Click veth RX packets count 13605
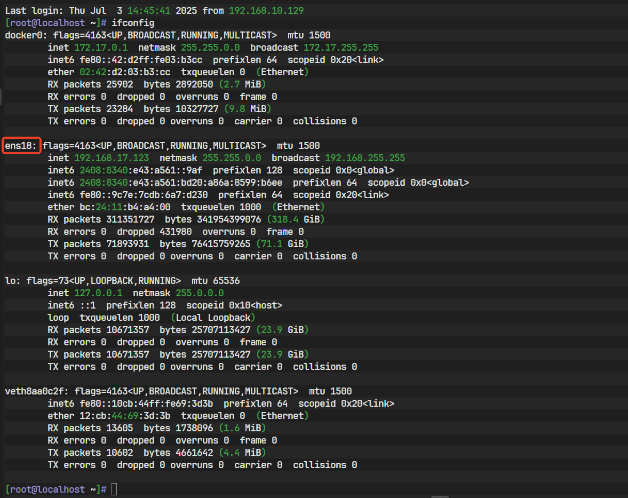Screen dimensions: 628x498 point(120,428)
